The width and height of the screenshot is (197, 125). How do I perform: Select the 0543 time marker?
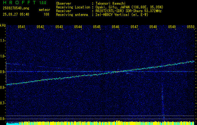[x=59, y=27]
